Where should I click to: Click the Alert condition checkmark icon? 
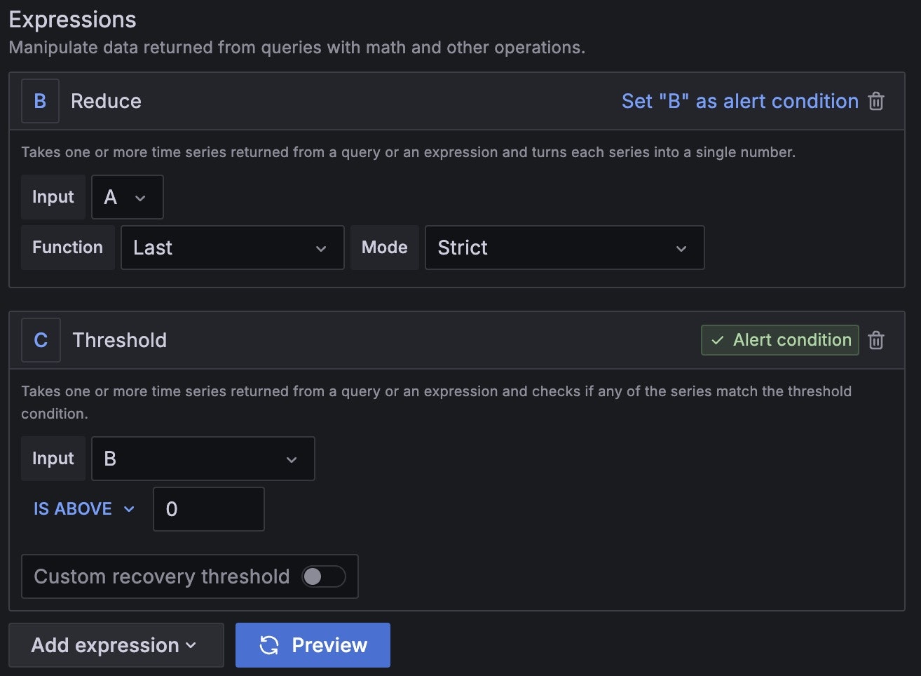(718, 341)
